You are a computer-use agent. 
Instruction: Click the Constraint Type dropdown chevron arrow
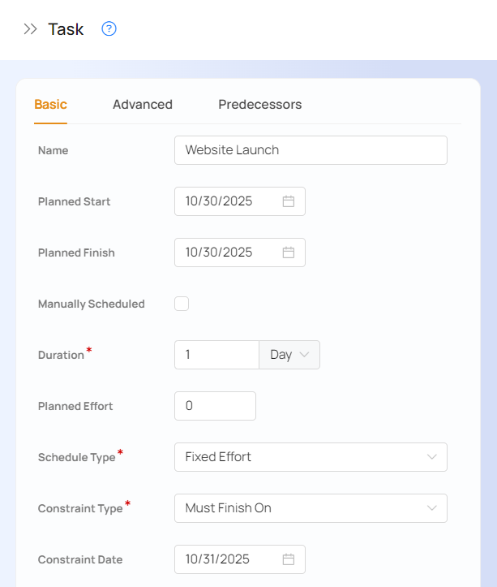(432, 508)
